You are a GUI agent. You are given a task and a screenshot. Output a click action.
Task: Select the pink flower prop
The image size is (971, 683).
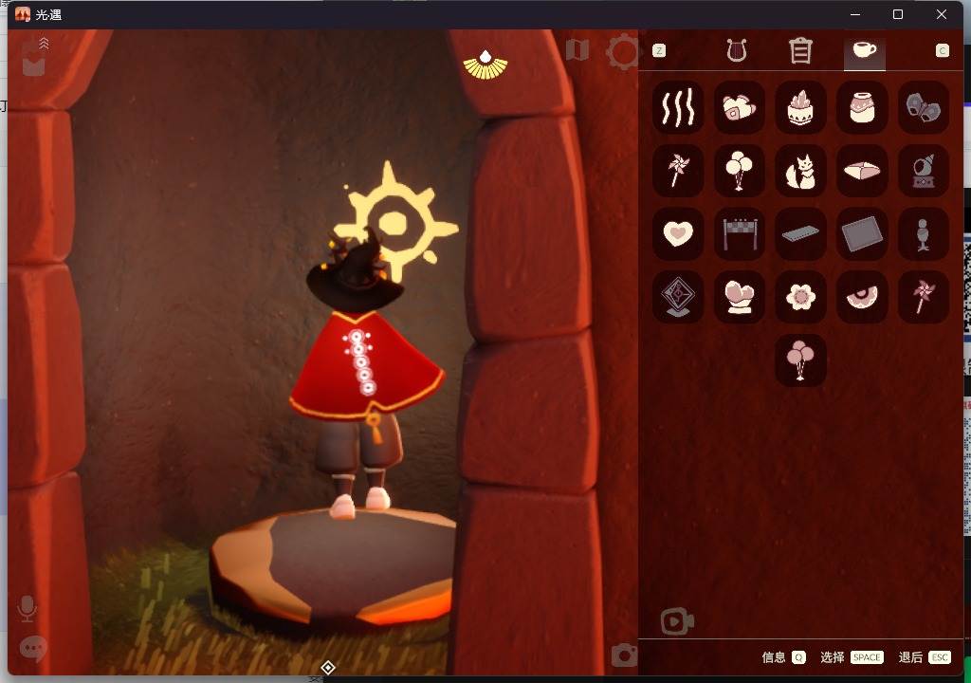(x=800, y=297)
